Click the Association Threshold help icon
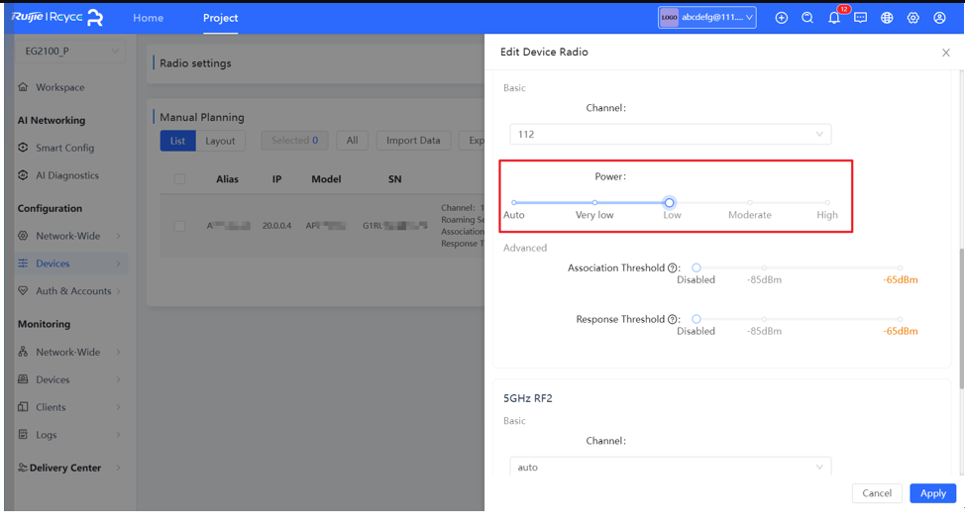965x528 pixels. click(673, 268)
